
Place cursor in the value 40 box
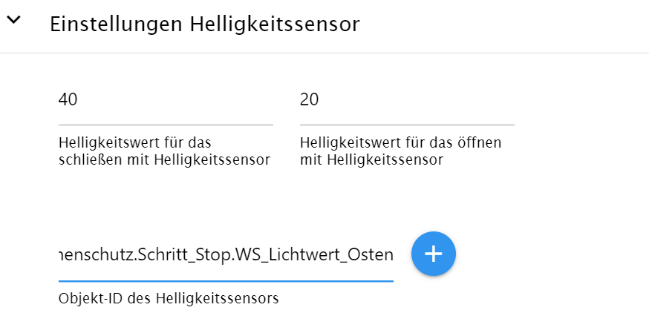click(x=166, y=100)
